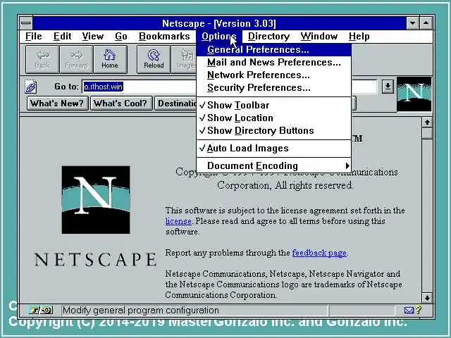Image resolution: width=451 pixels, height=338 pixels.
Task: Click the security key icon in status bar
Action: [41, 310]
